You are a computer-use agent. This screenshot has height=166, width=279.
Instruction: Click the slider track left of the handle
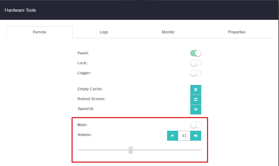pos(102,150)
